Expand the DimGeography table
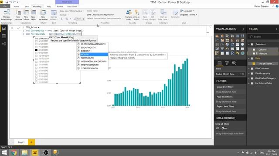The height and width of the screenshot is (156, 279). [249, 73]
